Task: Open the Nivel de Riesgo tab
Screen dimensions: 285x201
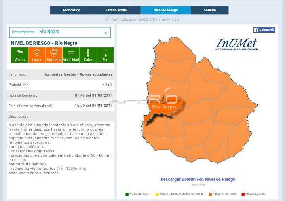Action: [x=165, y=10]
